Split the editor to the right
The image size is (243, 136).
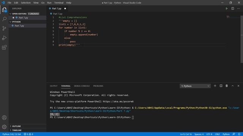click(233, 8)
